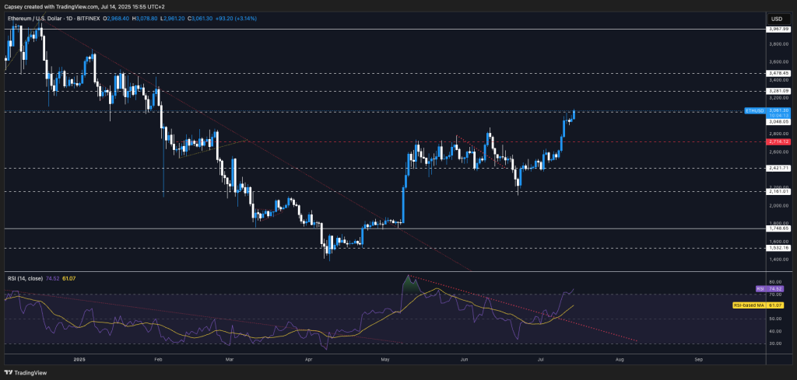This screenshot has width=797, height=380.
Task: Select the open value O2,968.40
Action: (x=116, y=19)
